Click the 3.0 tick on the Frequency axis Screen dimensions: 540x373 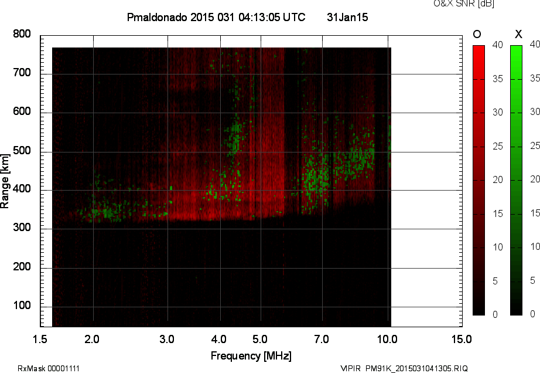(x=167, y=339)
